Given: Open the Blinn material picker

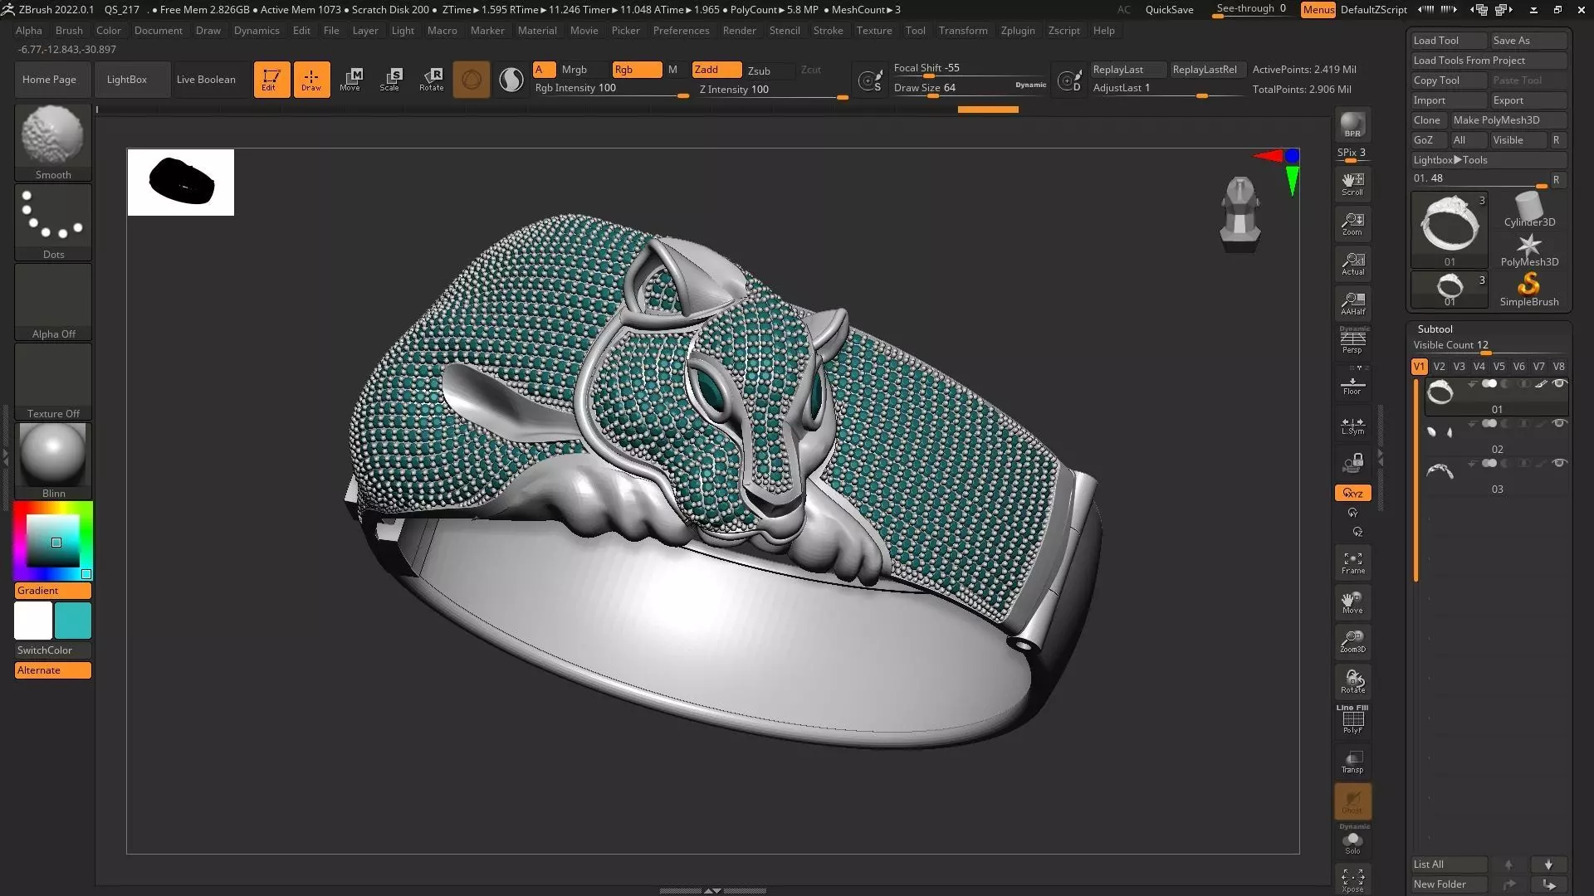Looking at the screenshot, I should click(53, 460).
